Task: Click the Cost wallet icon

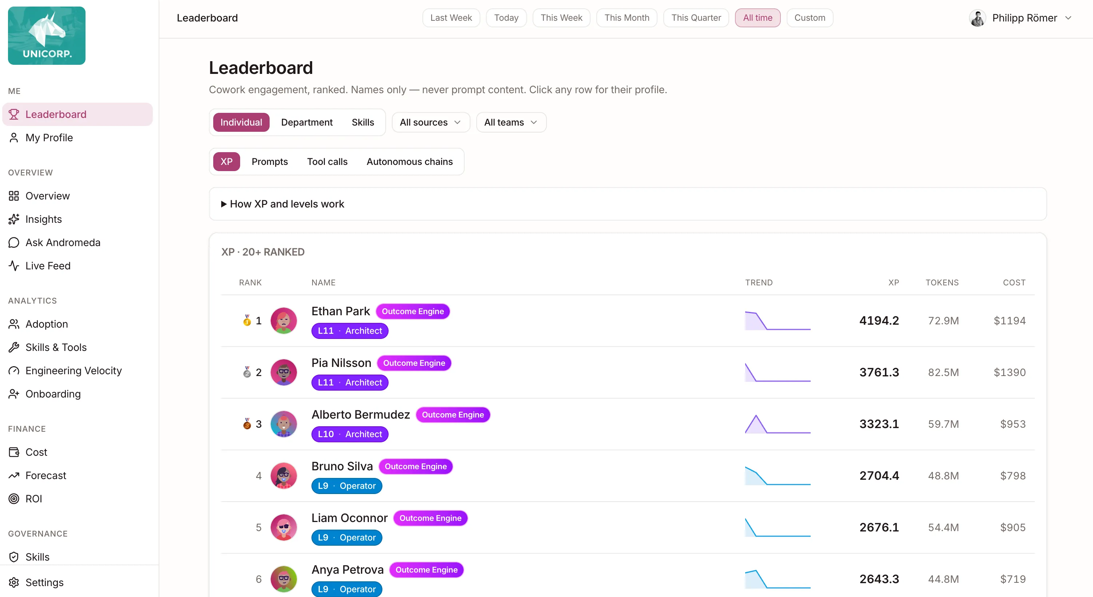Action: tap(14, 452)
